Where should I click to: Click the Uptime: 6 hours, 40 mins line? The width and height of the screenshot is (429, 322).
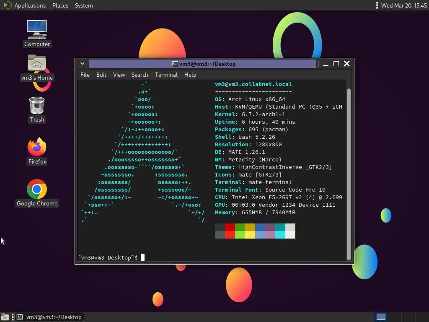point(255,122)
